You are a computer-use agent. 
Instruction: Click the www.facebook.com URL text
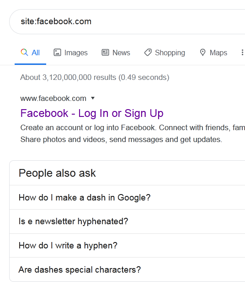(53, 98)
